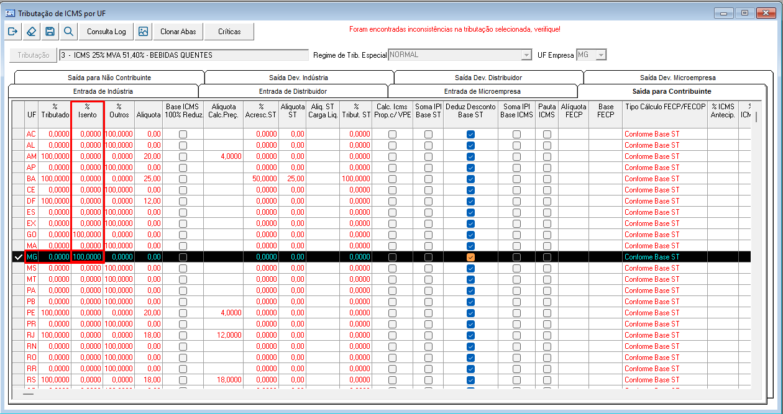Image resolution: width=783 pixels, height=414 pixels.
Task: Click Aliquota Calc.Preç. 18,0000 in RS row
Action: tap(223, 380)
